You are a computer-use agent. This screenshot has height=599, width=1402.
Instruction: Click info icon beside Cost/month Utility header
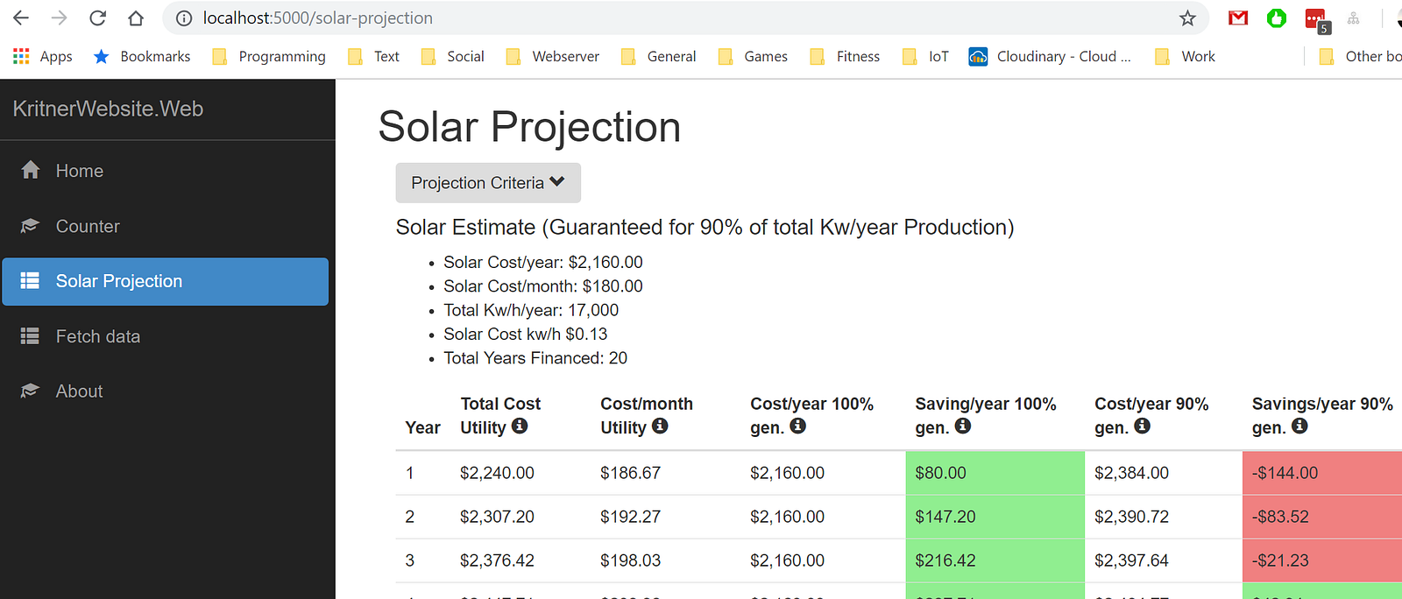coord(660,426)
